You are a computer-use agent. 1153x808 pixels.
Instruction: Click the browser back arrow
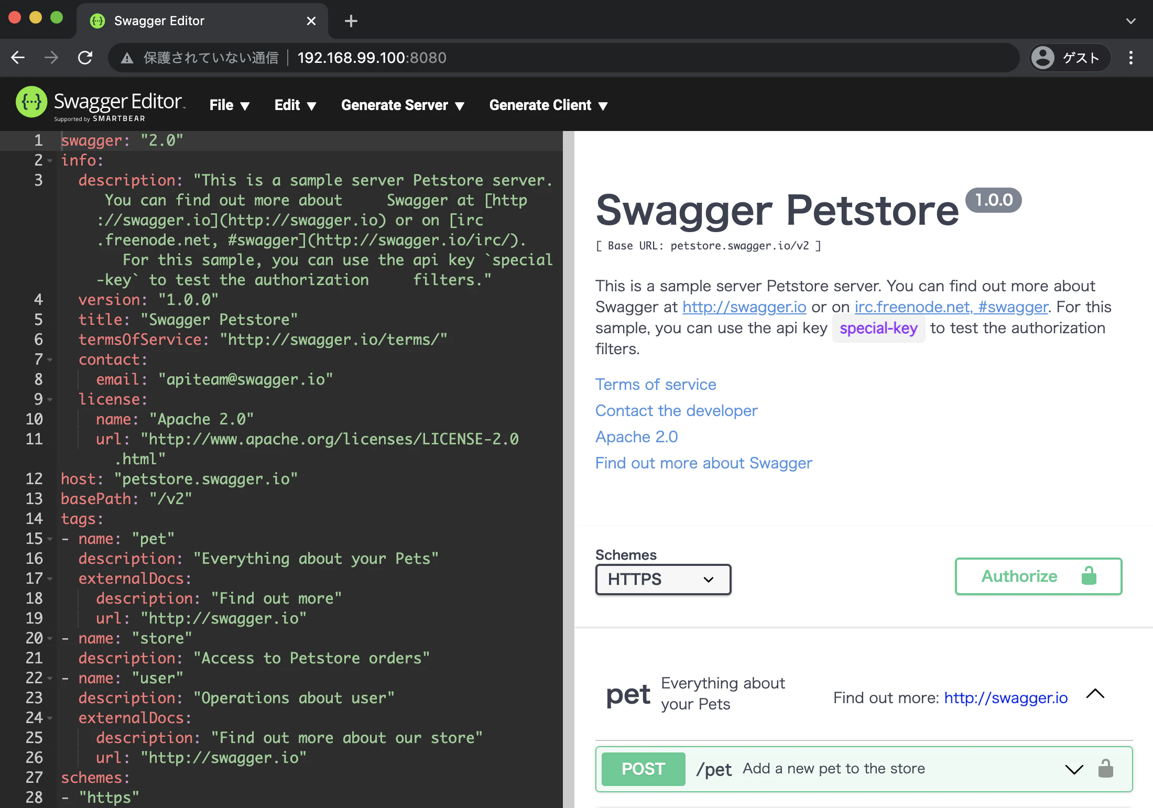18,58
